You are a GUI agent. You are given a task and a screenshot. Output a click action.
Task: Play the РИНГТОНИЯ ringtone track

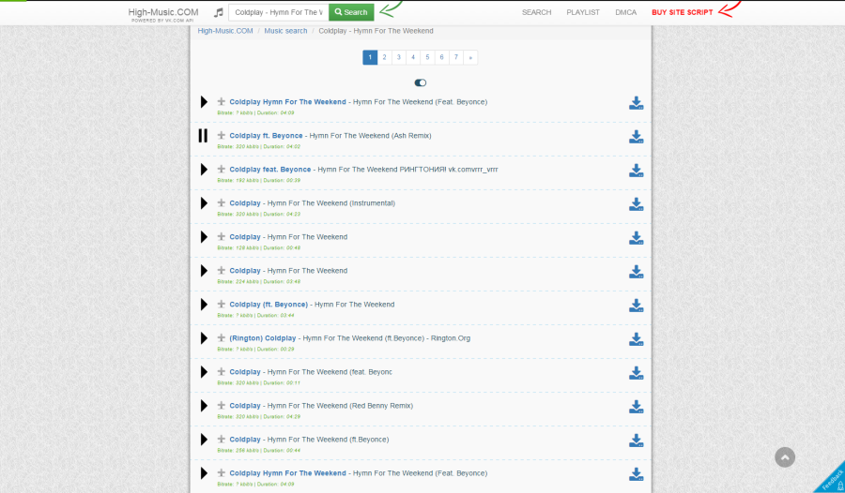point(204,170)
